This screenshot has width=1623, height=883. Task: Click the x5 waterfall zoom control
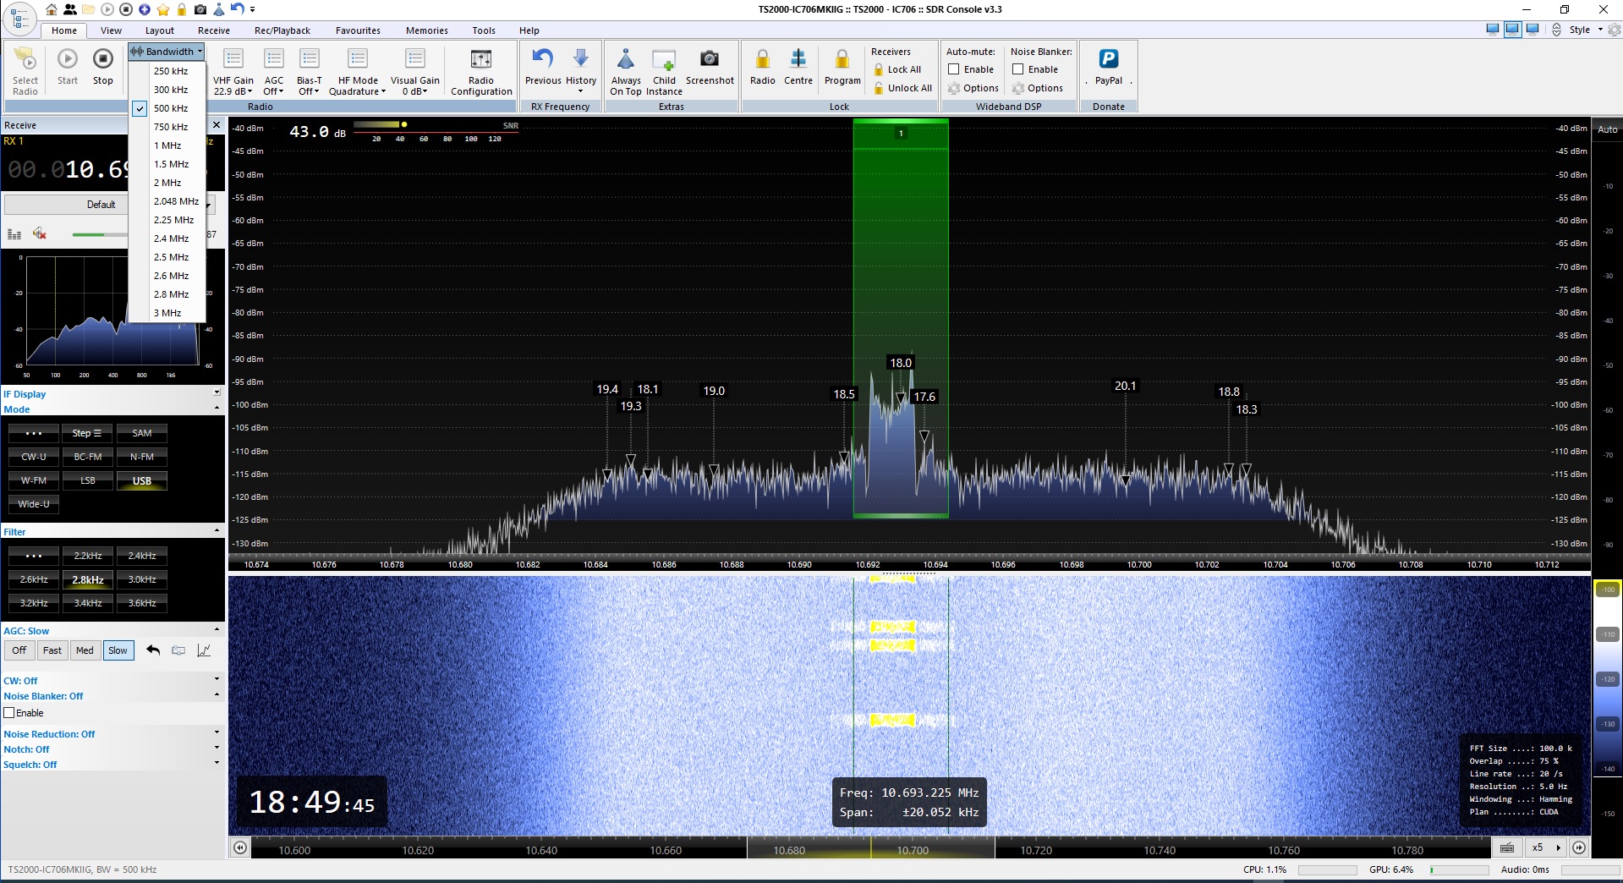pyautogui.click(x=1537, y=848)
